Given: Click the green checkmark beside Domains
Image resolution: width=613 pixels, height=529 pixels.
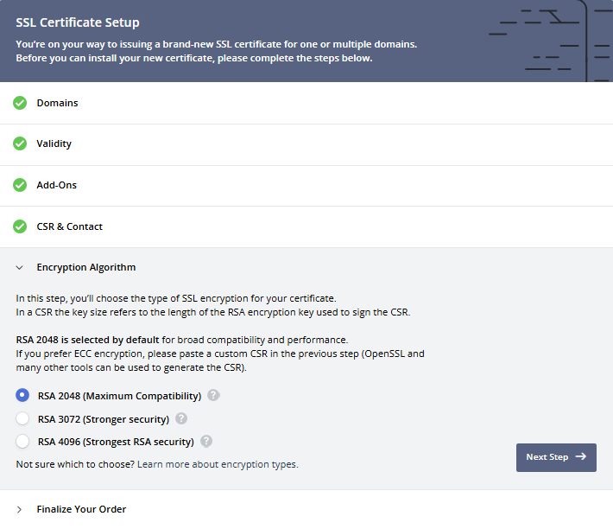Looking at the screenshot, I should [x=20, y=103].
